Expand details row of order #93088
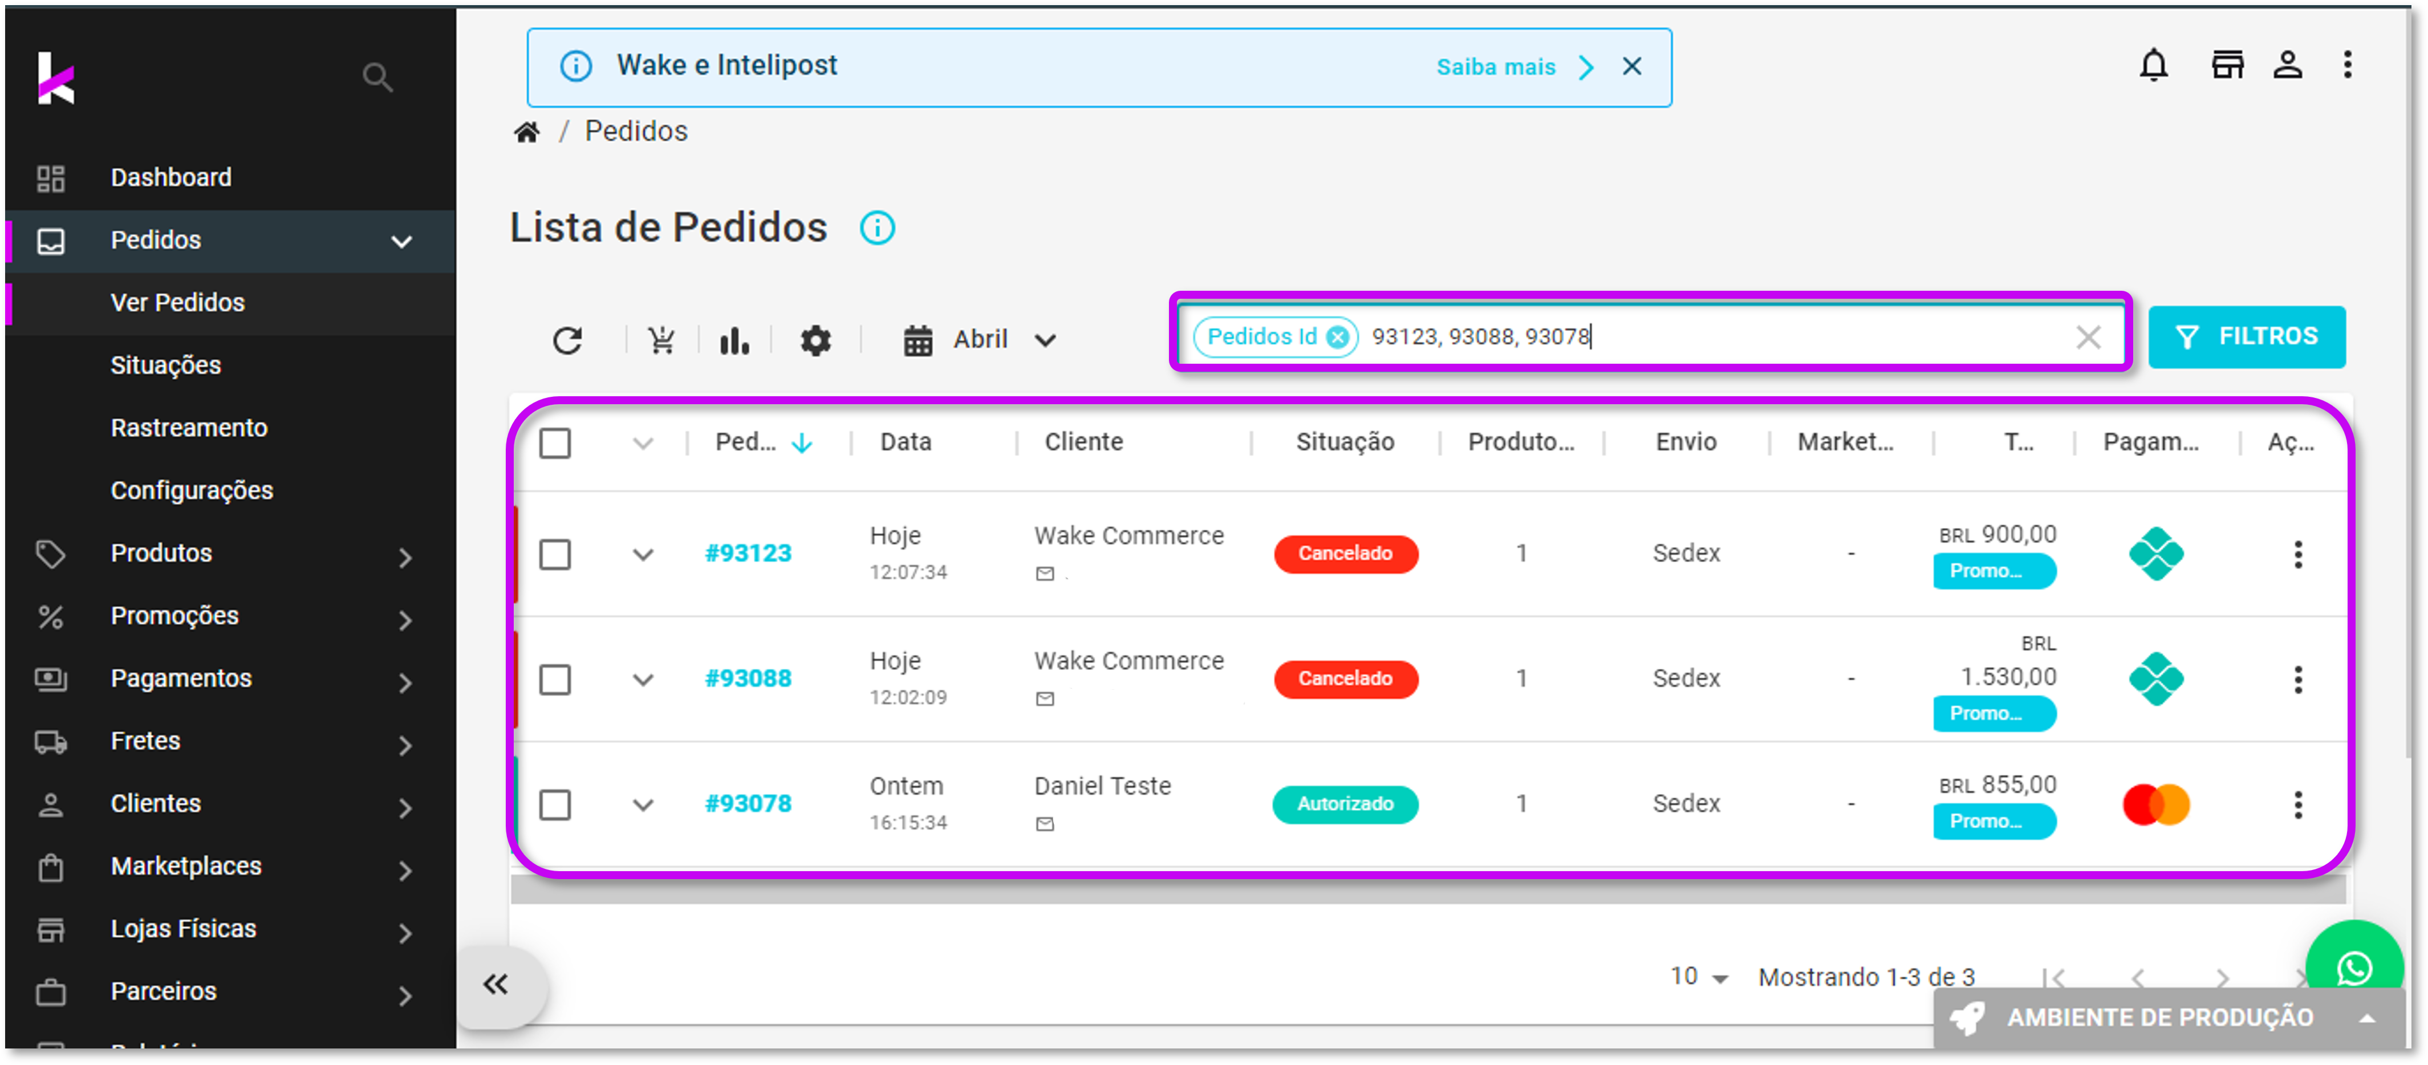Viewport: 2428px width, 1065px height. 643,680
